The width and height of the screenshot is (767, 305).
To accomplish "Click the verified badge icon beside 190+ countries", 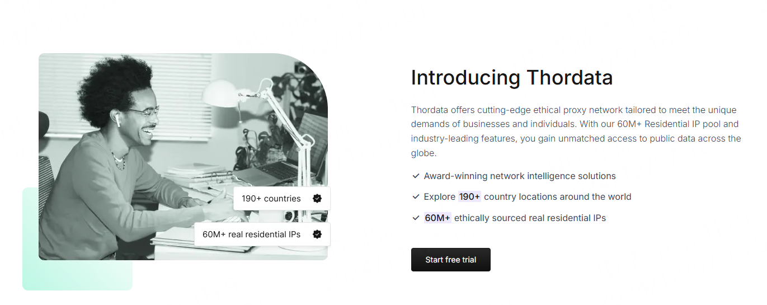I will 317,199.
